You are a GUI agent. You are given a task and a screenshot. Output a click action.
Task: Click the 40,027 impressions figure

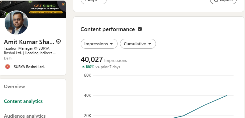[92, 59]
